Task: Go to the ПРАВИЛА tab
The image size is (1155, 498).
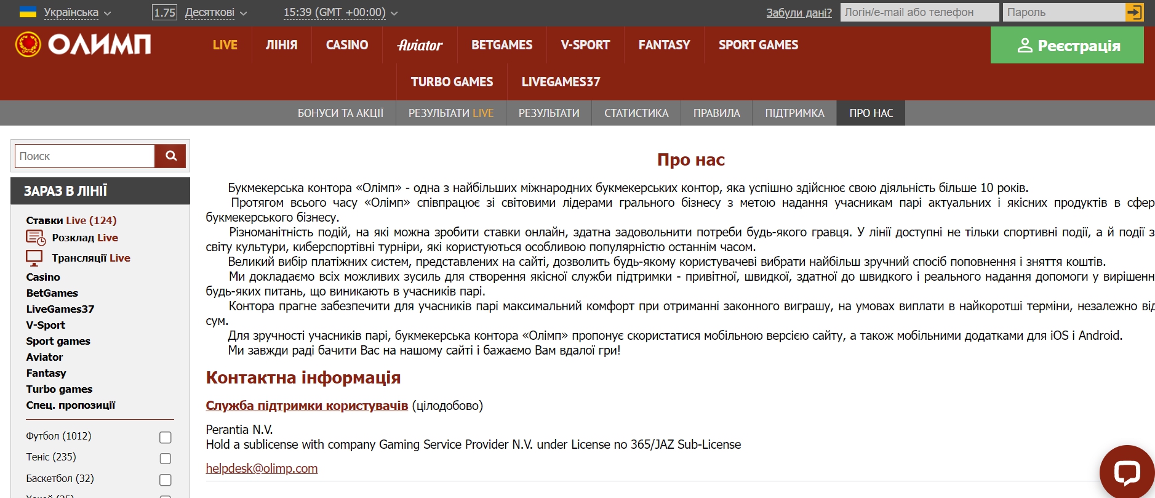Action: coord(717,113)
